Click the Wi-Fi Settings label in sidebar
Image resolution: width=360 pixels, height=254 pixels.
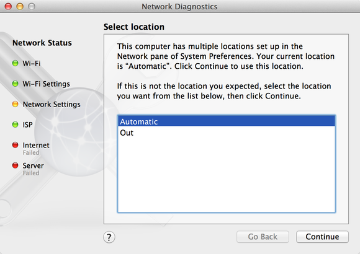click(x=46, y=84)
